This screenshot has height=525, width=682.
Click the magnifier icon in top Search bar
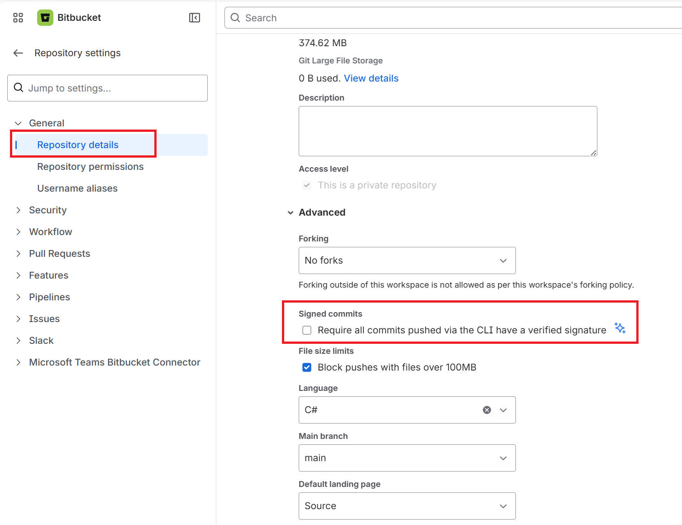(235, 18)
